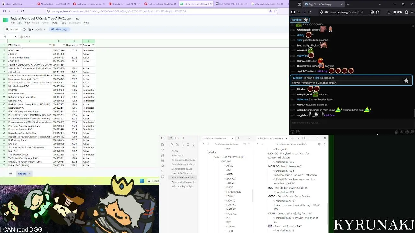Open today's daily note calendar icon in Obsidian
Screen dimensions: 415x233
[162, 161]
